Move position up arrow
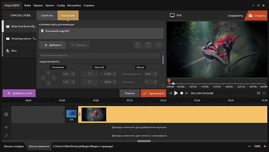The width and height of the screenshot is (269, 152). pyautogui.click(x=48, y=73)
